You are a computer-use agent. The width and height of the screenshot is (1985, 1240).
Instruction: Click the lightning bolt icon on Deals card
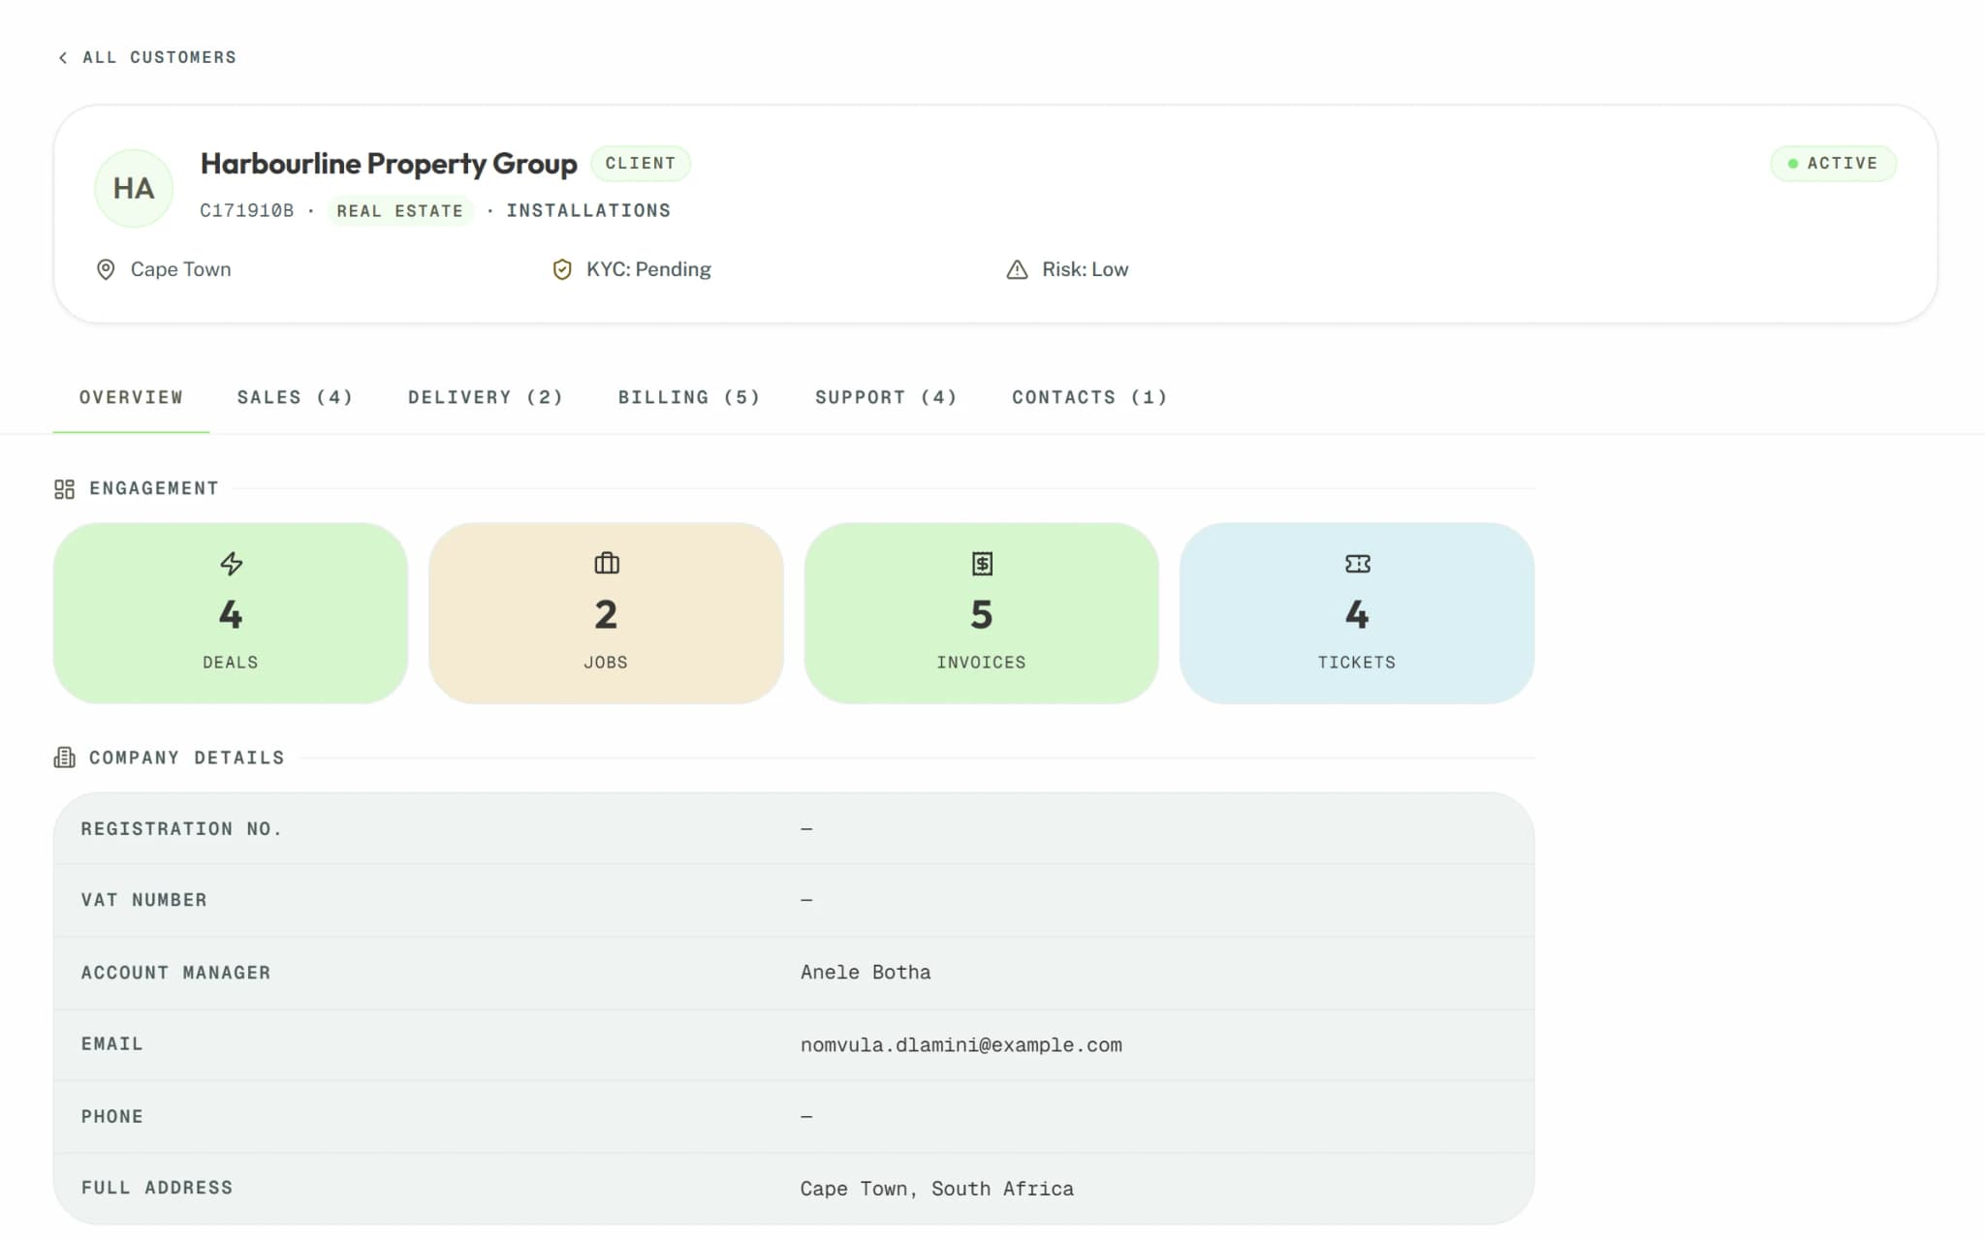point(231,563)
